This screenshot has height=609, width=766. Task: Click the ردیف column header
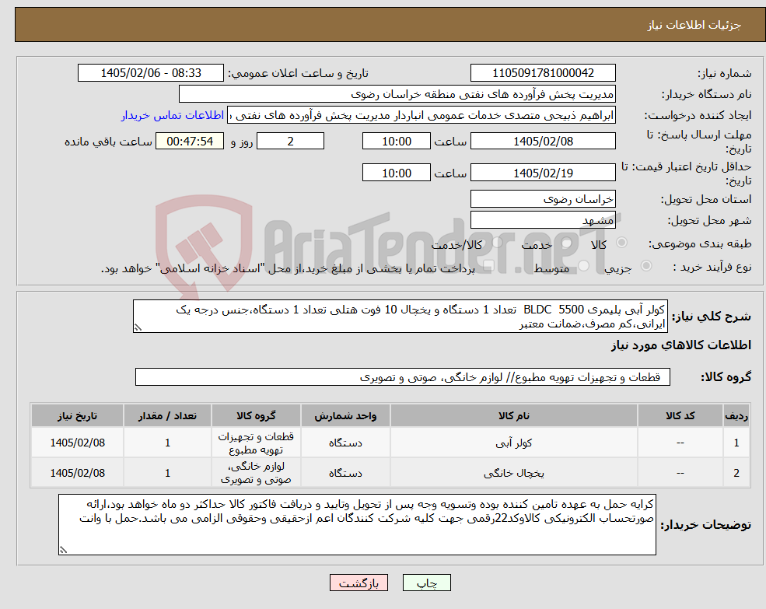(736, 415)
